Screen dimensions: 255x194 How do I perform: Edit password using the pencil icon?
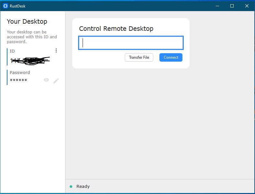[56, 81]
